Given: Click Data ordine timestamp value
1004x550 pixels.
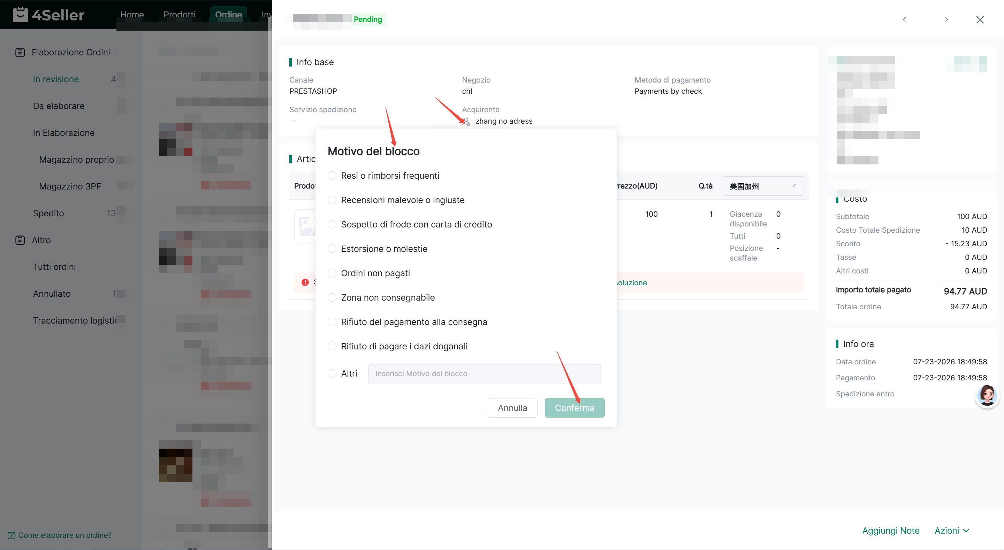Looking at the screenshot, I should point(950,362).
